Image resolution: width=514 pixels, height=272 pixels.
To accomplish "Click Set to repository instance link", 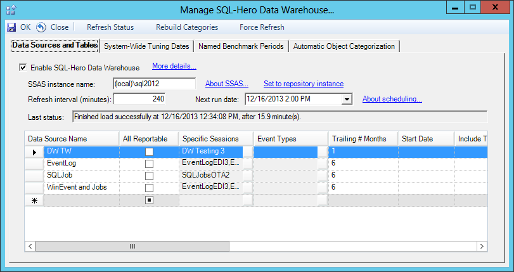I will [304, 84].
